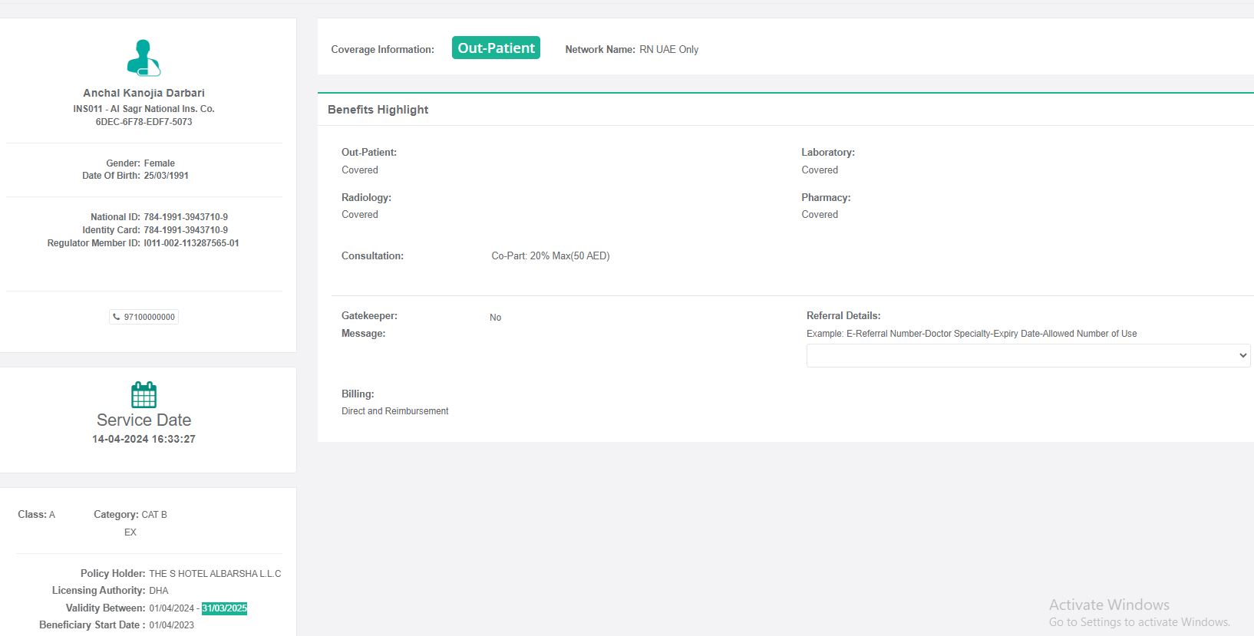Click the service date timestamp 14-04-2024 16:33:27

[x=144, y=440]
